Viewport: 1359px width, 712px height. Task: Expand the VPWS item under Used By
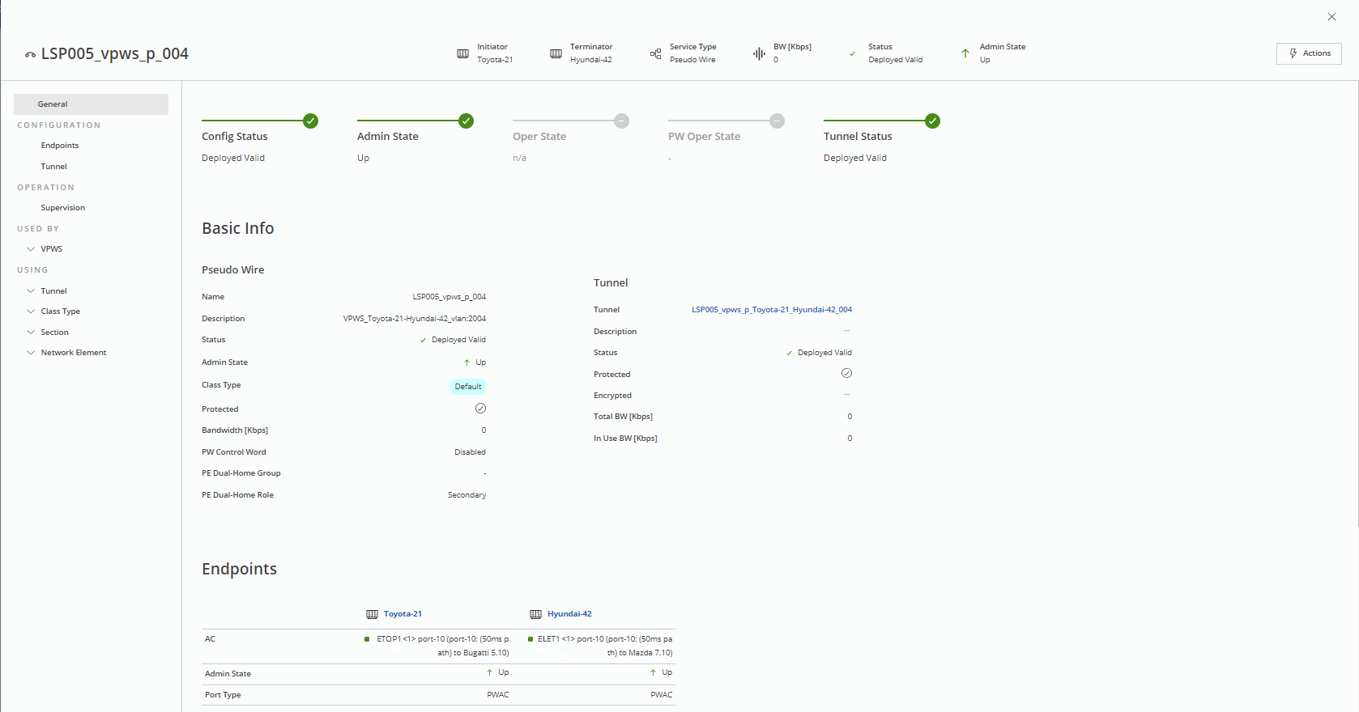pyautogui.click(x=31, y=249)
